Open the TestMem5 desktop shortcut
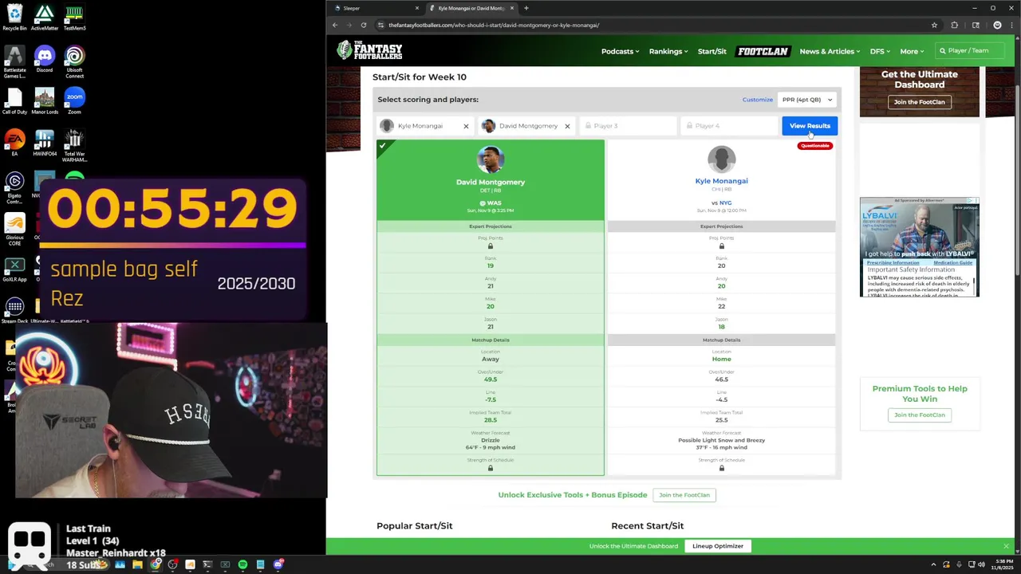Viewport: 1021px width, 574px height. coord(74,18)
